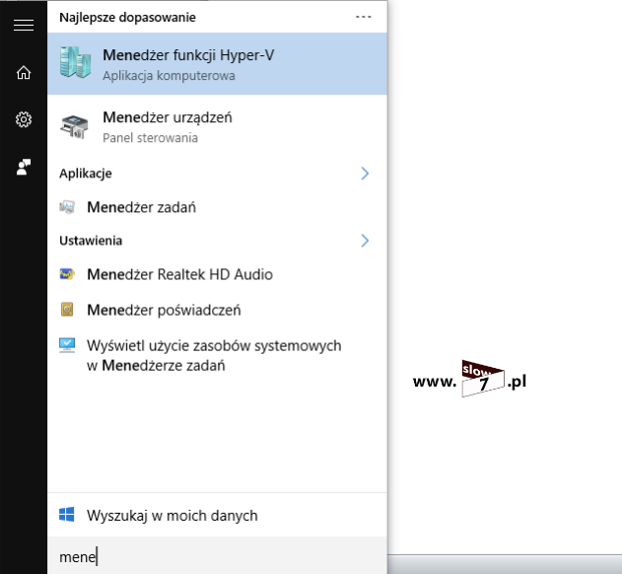Click the monitor icon next to Wyświetl użycie zasobów
Image resolution: width=622 pixels, height=574 pixels.
67,345
